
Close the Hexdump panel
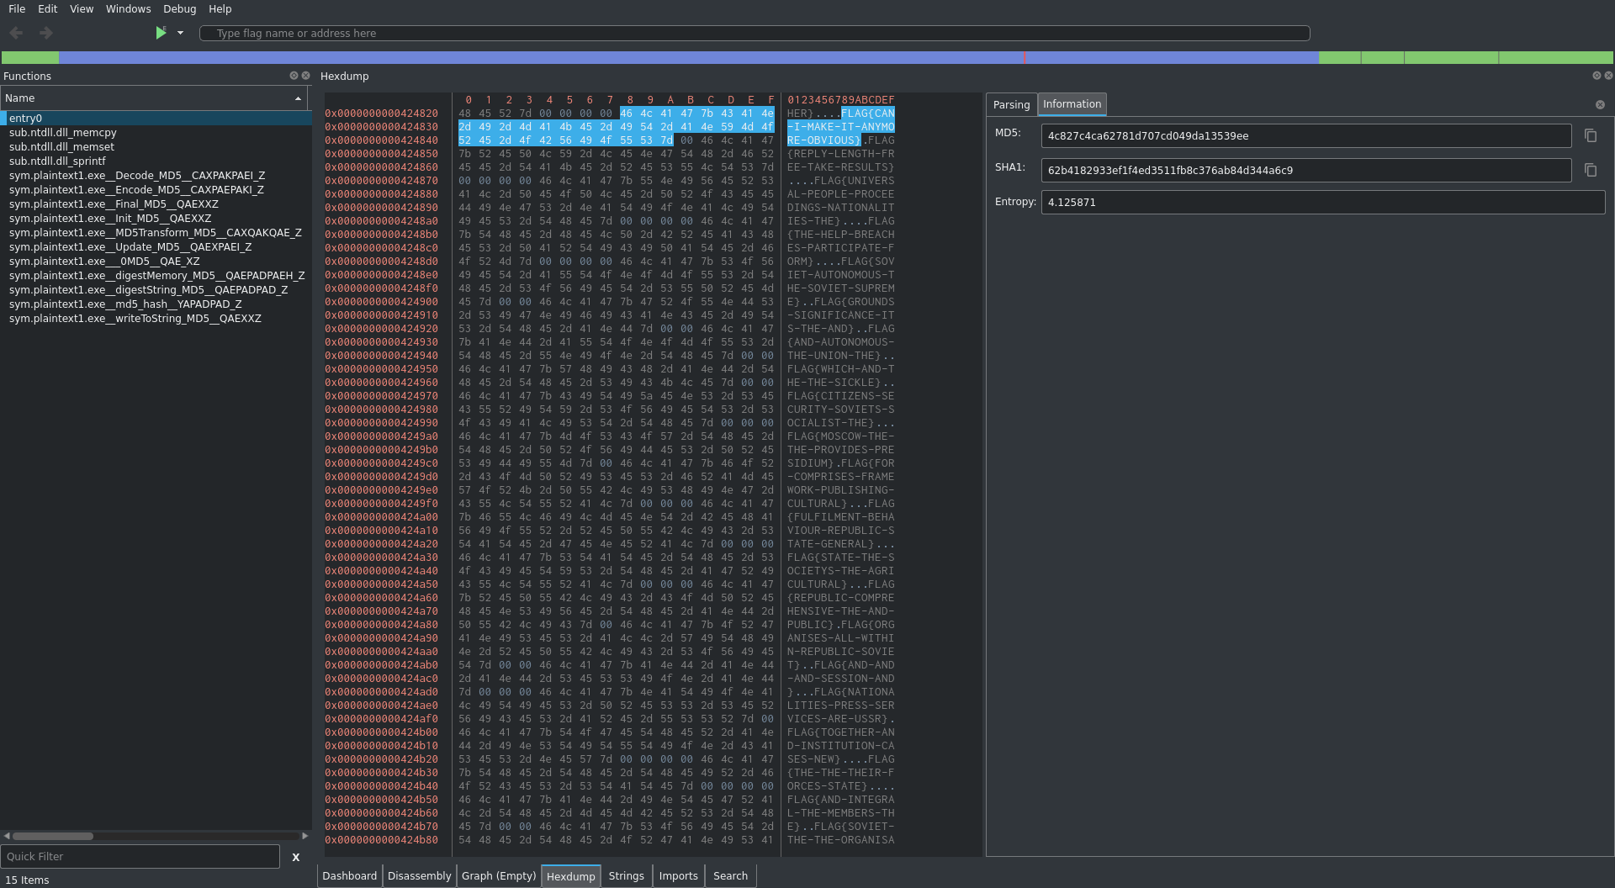click(x=1608, y=76)
